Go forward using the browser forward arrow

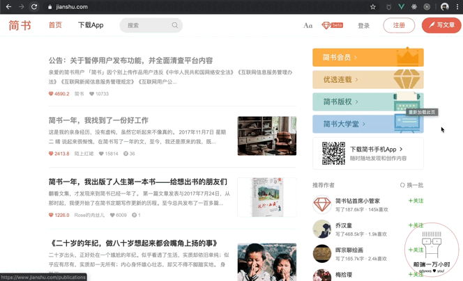coord(21,6)
